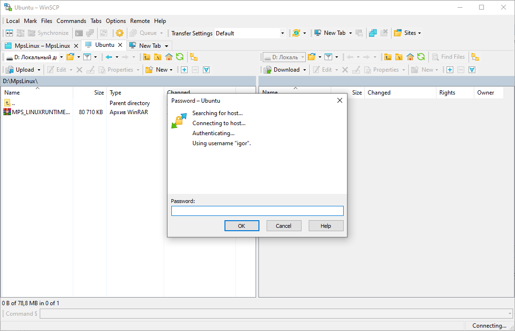Go to parent directory in the remote panel

(388, 57)
